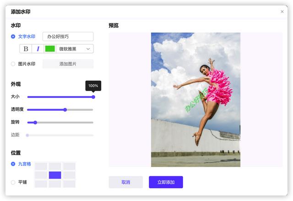Select the bottom-right grid cell
The height and width of the screenshot is (201, 293).
pos(69,184)
